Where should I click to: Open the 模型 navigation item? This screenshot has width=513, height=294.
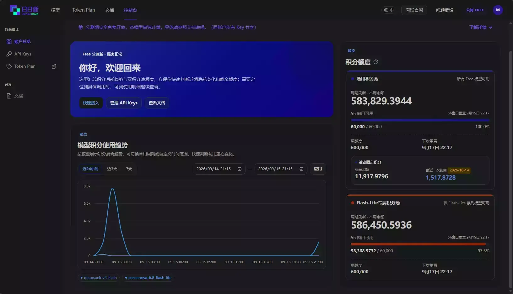pyautogui.click(x=55, y=10)
